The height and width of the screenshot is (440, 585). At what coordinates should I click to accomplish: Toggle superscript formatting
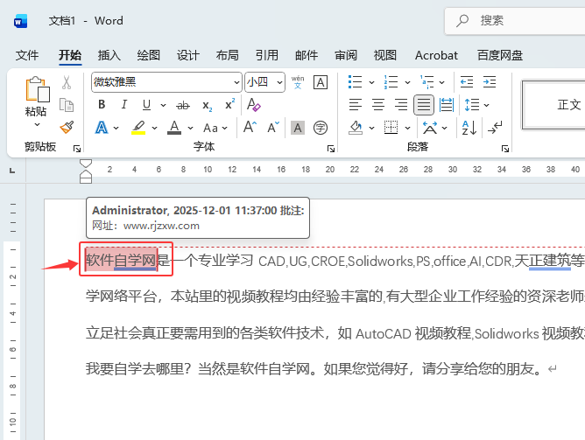tap(229, 105)
